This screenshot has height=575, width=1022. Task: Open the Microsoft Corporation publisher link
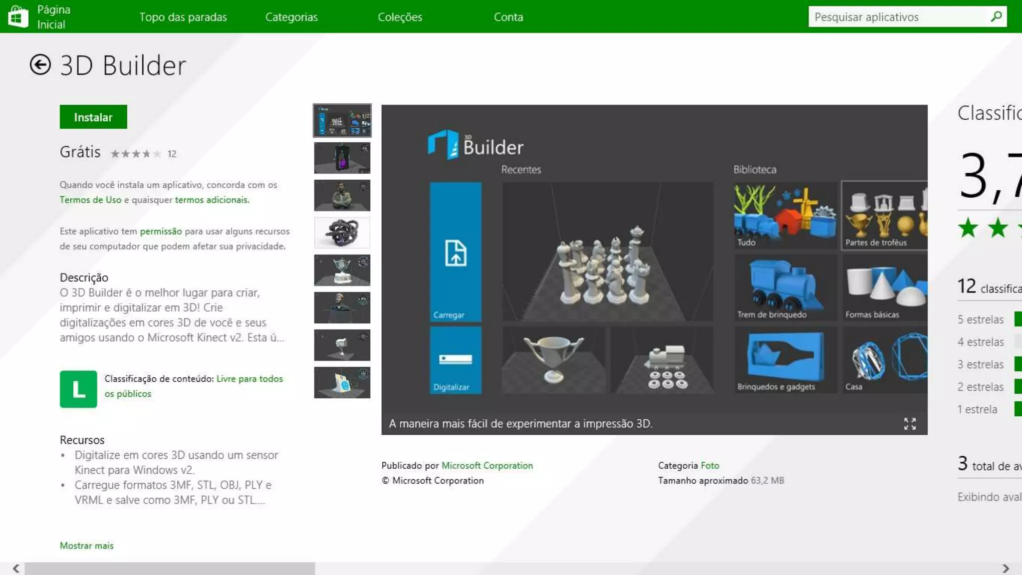tap(487, 465)
